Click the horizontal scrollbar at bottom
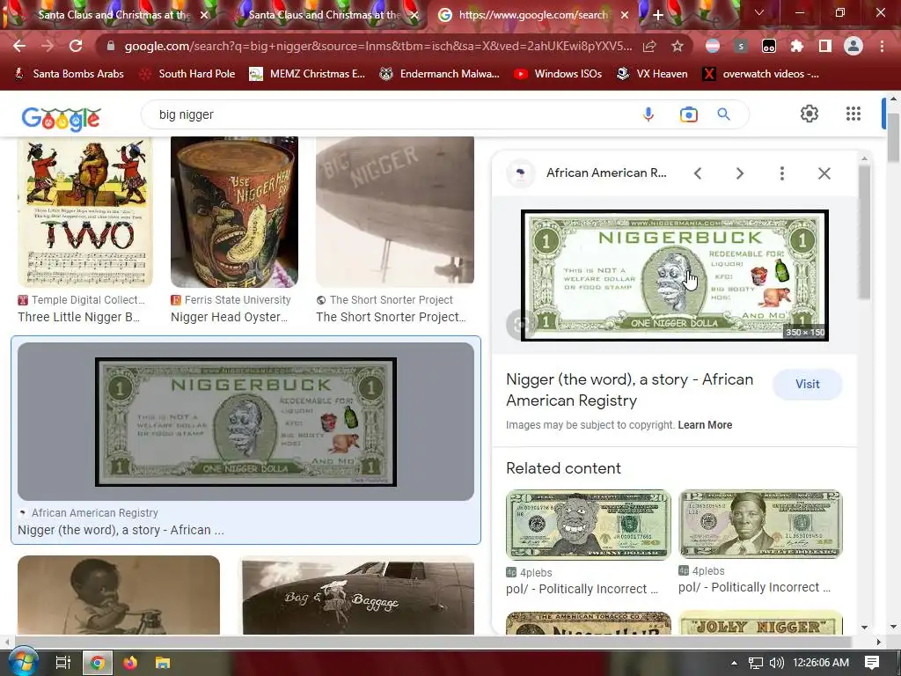This screenshot has width=901, height=676. click(432, 642)
